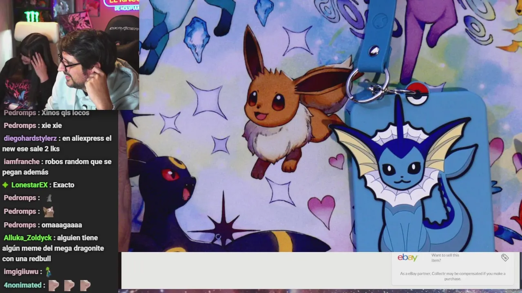Click the eBay logo

click(407, 258)
